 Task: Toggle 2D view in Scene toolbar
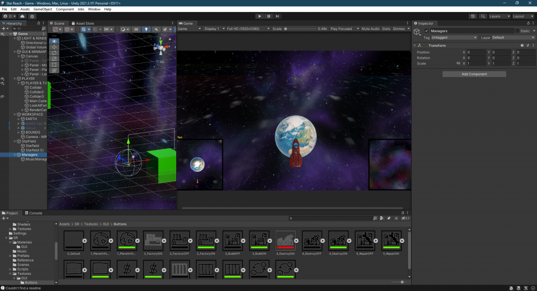click(136, 29)
